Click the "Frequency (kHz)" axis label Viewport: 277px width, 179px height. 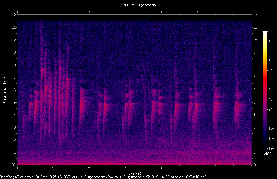(x=5, y=90)
